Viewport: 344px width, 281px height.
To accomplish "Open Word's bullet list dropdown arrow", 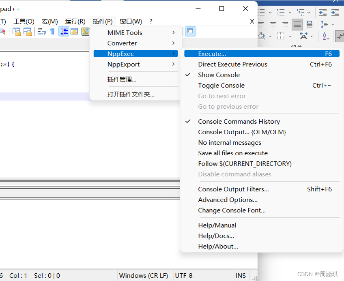I will [270, 13].
